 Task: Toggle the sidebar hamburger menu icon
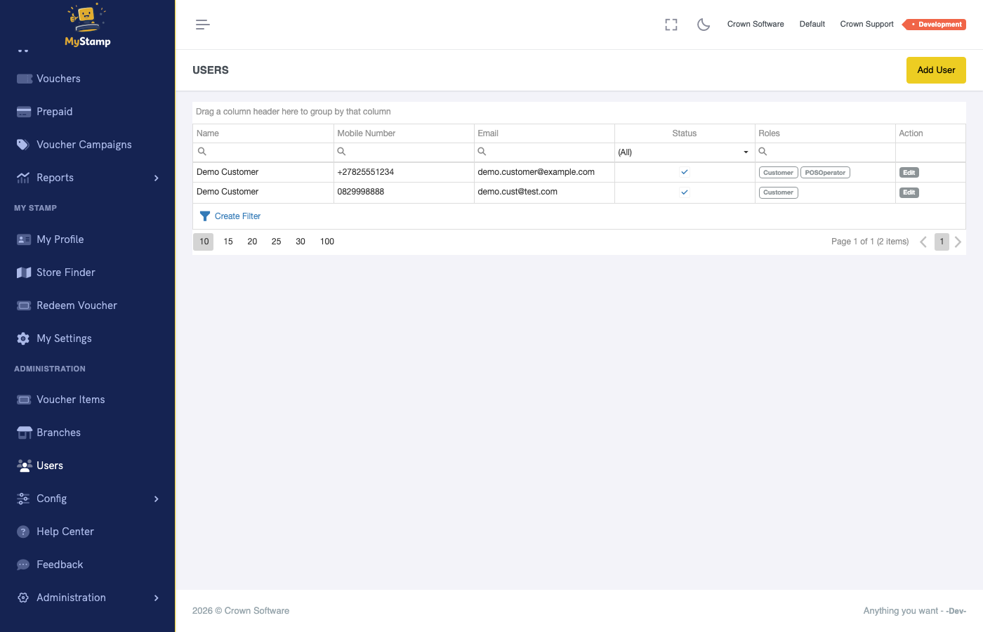click(x=203, y=25)
